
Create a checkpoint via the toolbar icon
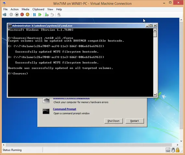(x=47, y=15)
